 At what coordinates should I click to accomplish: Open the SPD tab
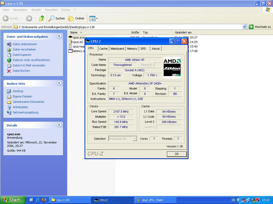tap(143, 49)
